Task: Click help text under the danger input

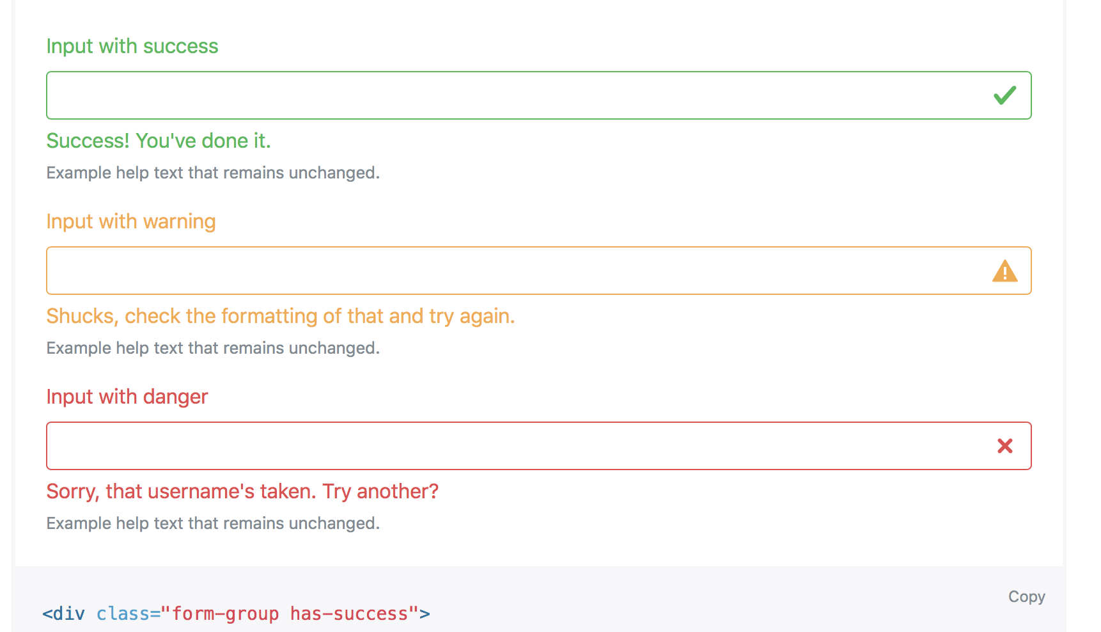Action: 213,523
